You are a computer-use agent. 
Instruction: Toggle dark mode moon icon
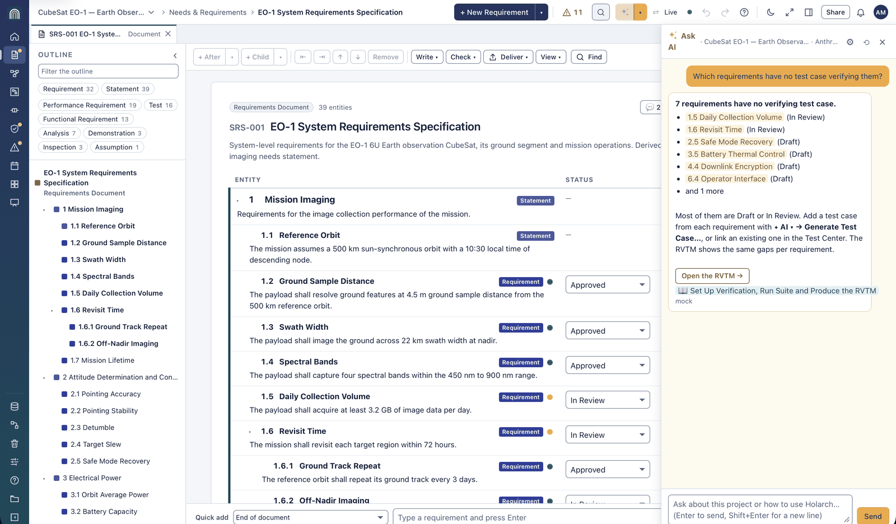pos(771,12)
